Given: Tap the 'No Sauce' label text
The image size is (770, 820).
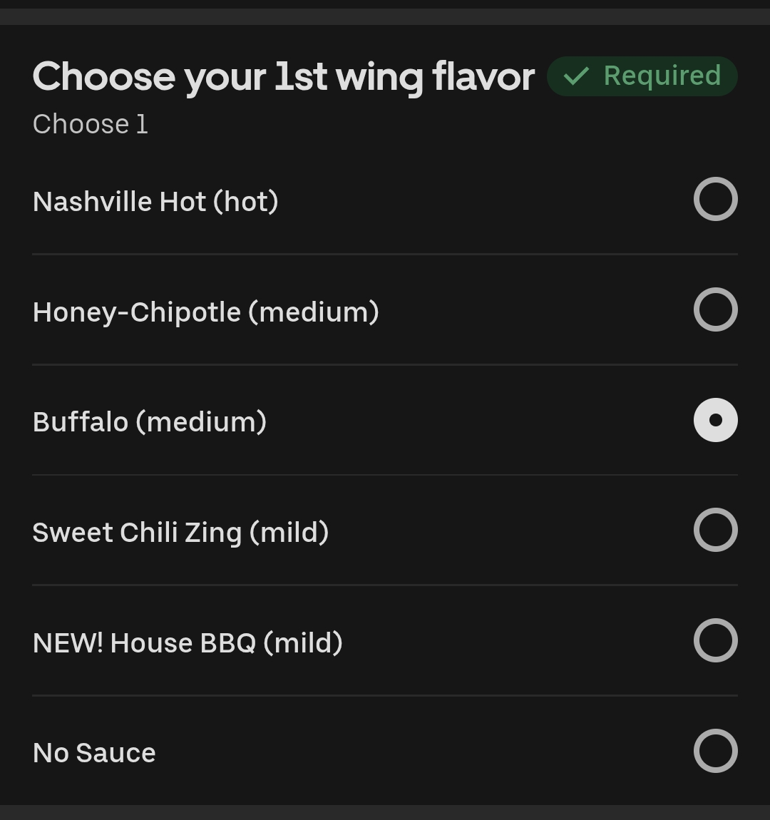Looking at the screenshot, I should point(94,753).
